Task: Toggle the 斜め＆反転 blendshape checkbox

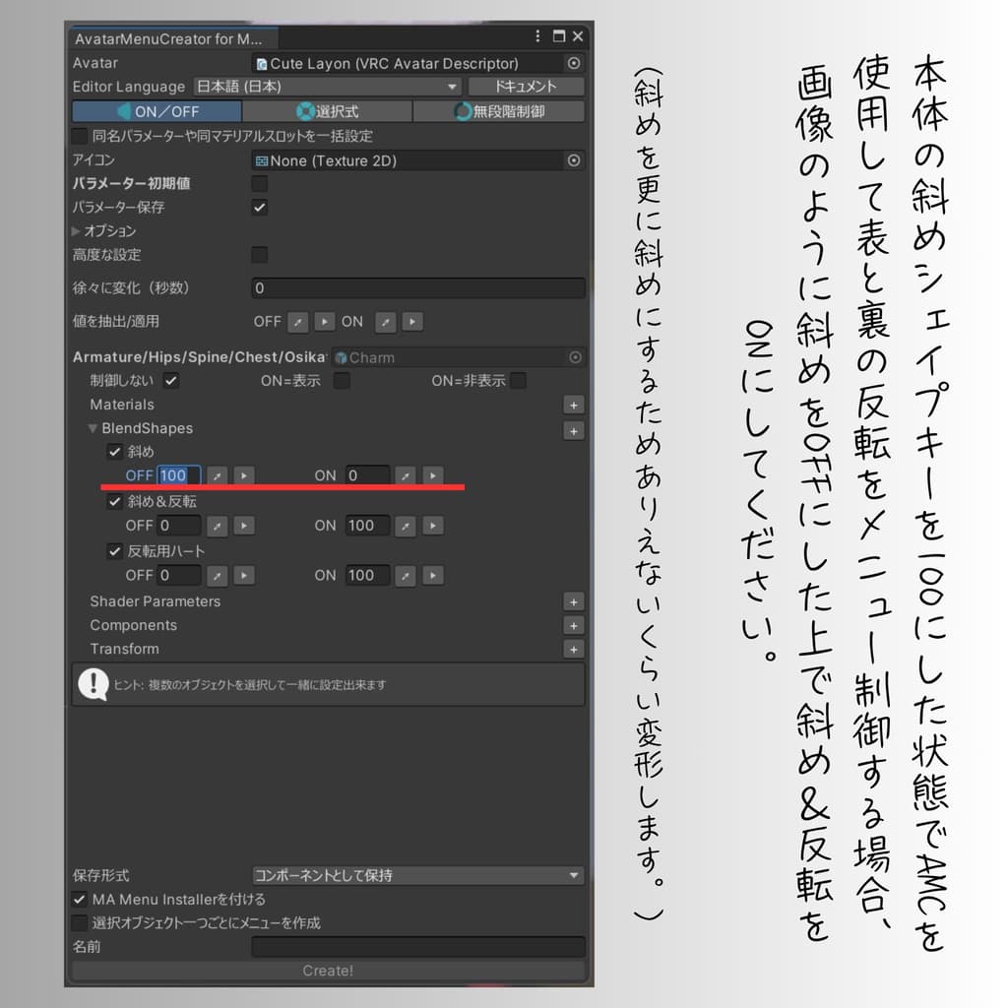Action: tap(114, 502)
